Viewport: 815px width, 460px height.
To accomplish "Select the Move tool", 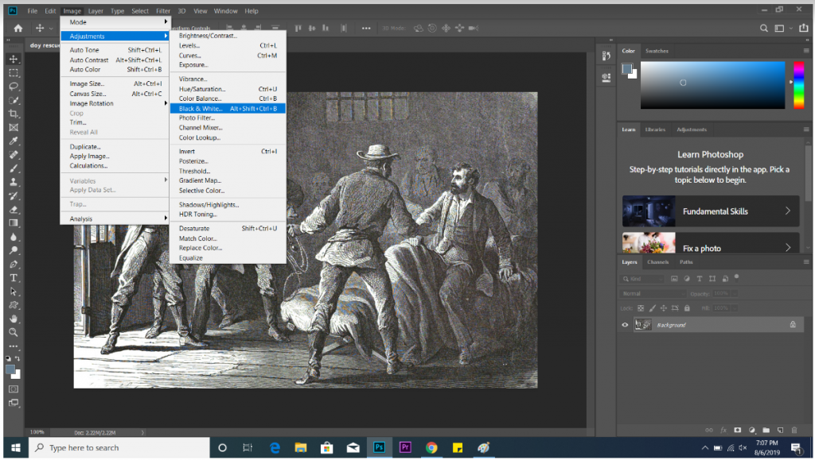I will 12,58.
